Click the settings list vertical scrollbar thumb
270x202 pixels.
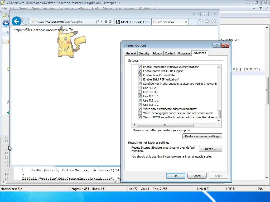click(219, 114)
